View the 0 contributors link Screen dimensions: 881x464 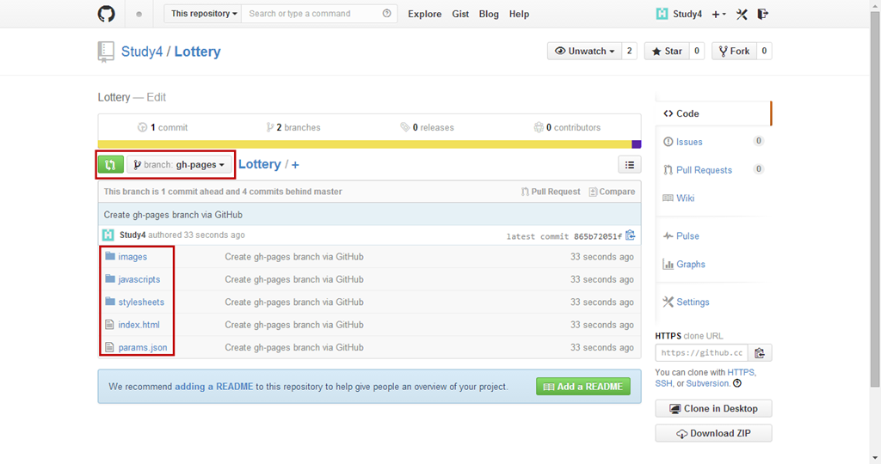[568, 127]
